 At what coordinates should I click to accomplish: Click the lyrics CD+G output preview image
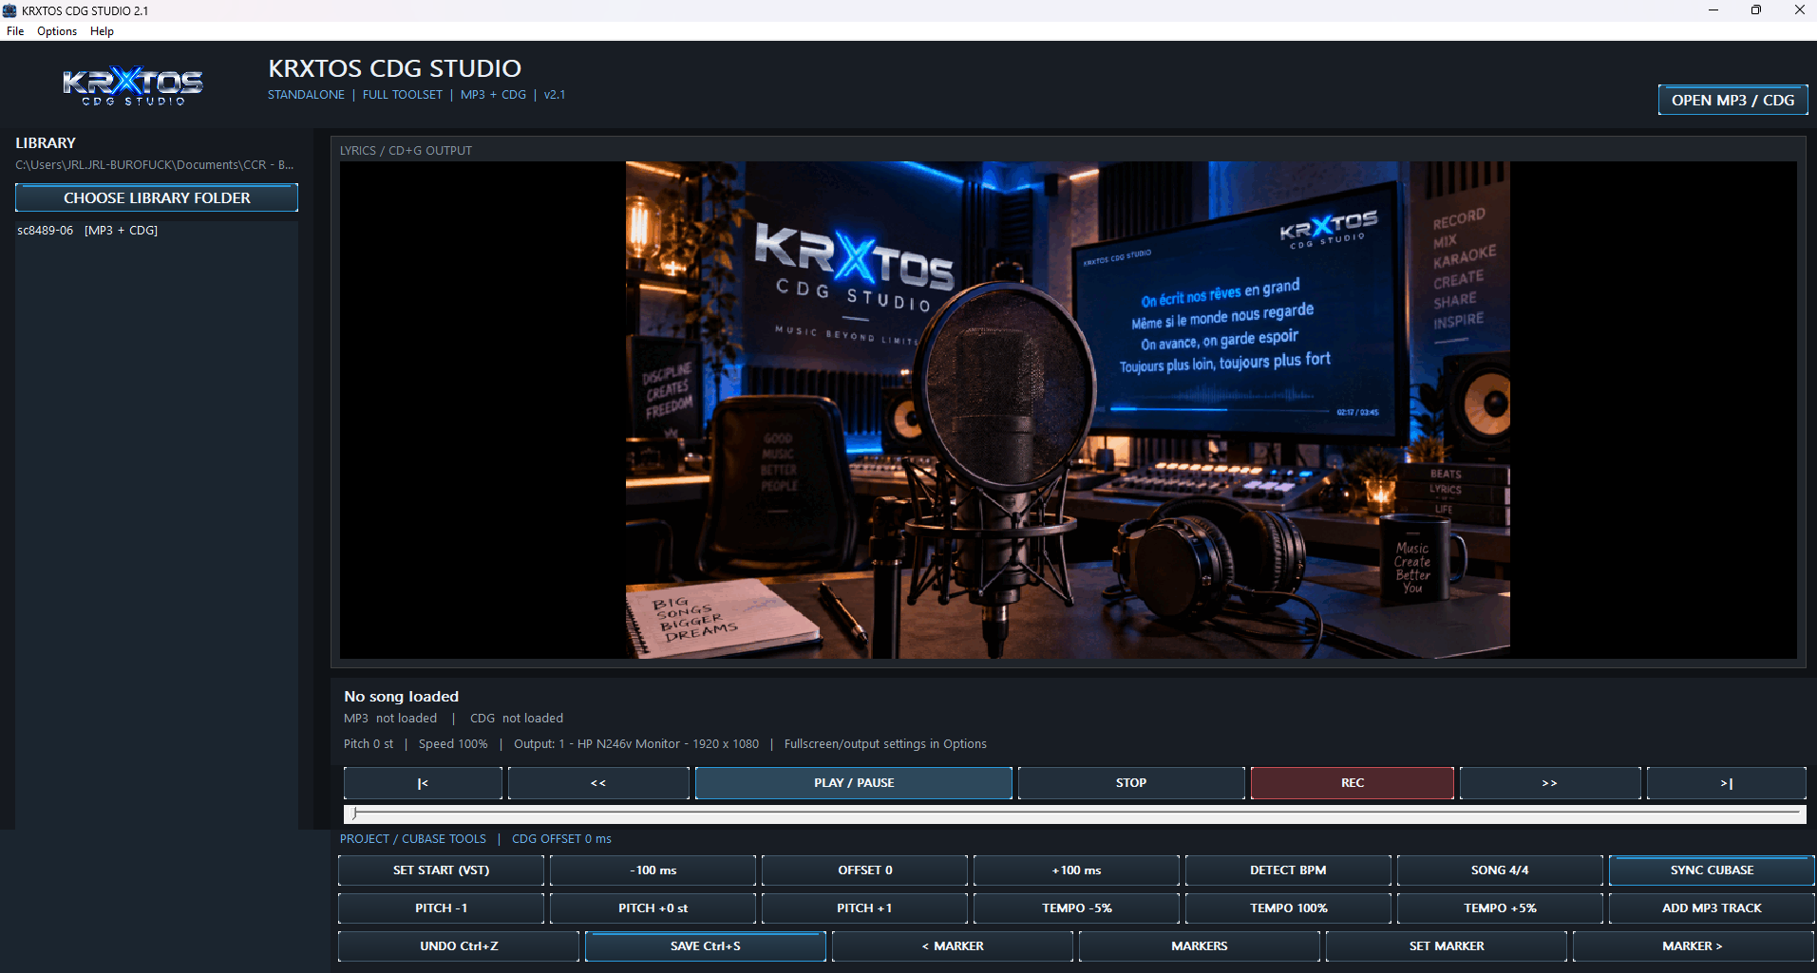point(1068,410)
